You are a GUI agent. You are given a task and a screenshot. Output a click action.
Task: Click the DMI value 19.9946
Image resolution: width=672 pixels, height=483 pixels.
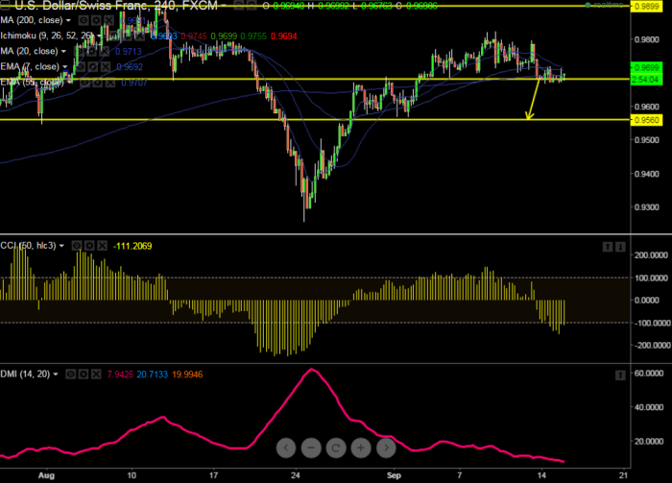[x=187, y=374]
